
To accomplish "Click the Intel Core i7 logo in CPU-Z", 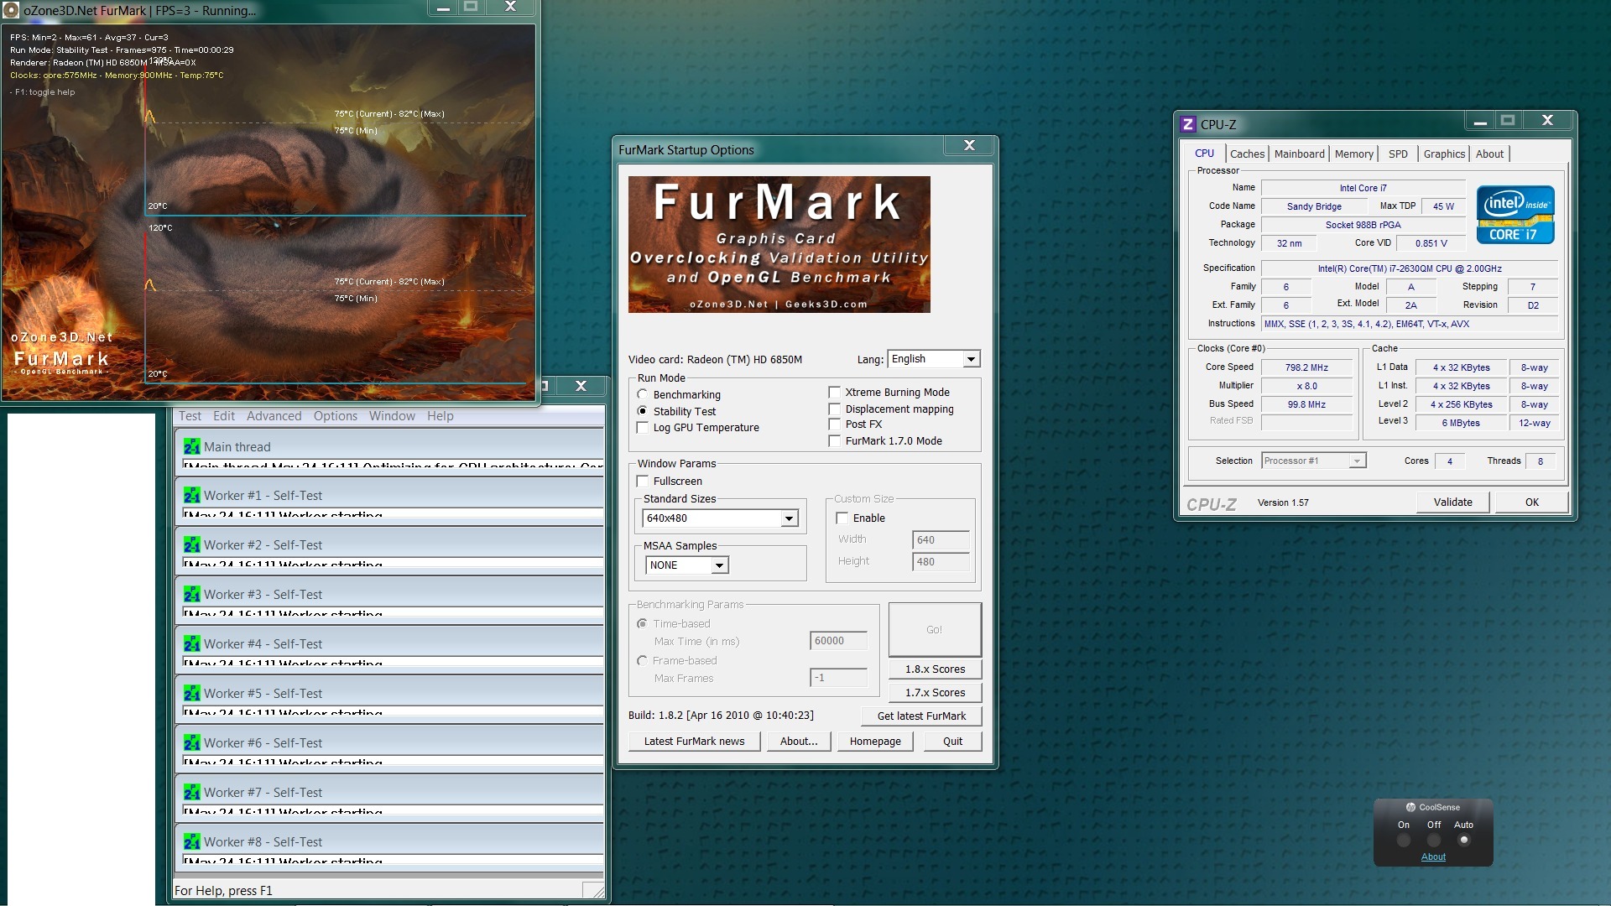I will tap(1515, 215).
